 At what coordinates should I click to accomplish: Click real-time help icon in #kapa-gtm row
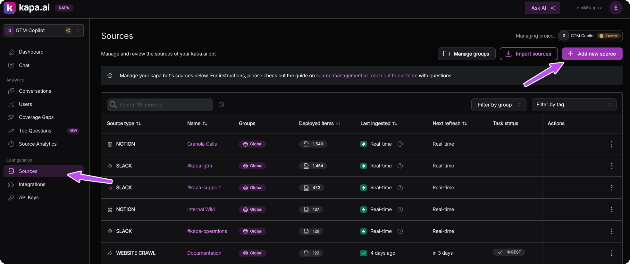pyautogui.click(x=400, y=166)
